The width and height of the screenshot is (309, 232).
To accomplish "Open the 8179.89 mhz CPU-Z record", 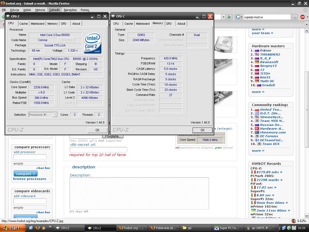I will pyautogui.click(x=269, y=172).
